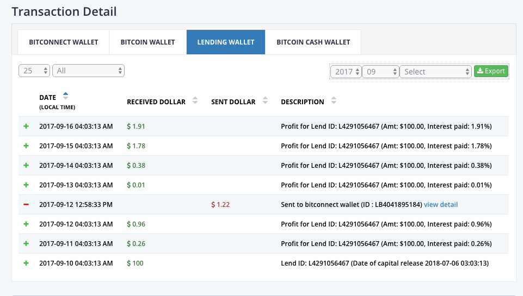Click description with Interest paid: 0.38%

point(386,166)
